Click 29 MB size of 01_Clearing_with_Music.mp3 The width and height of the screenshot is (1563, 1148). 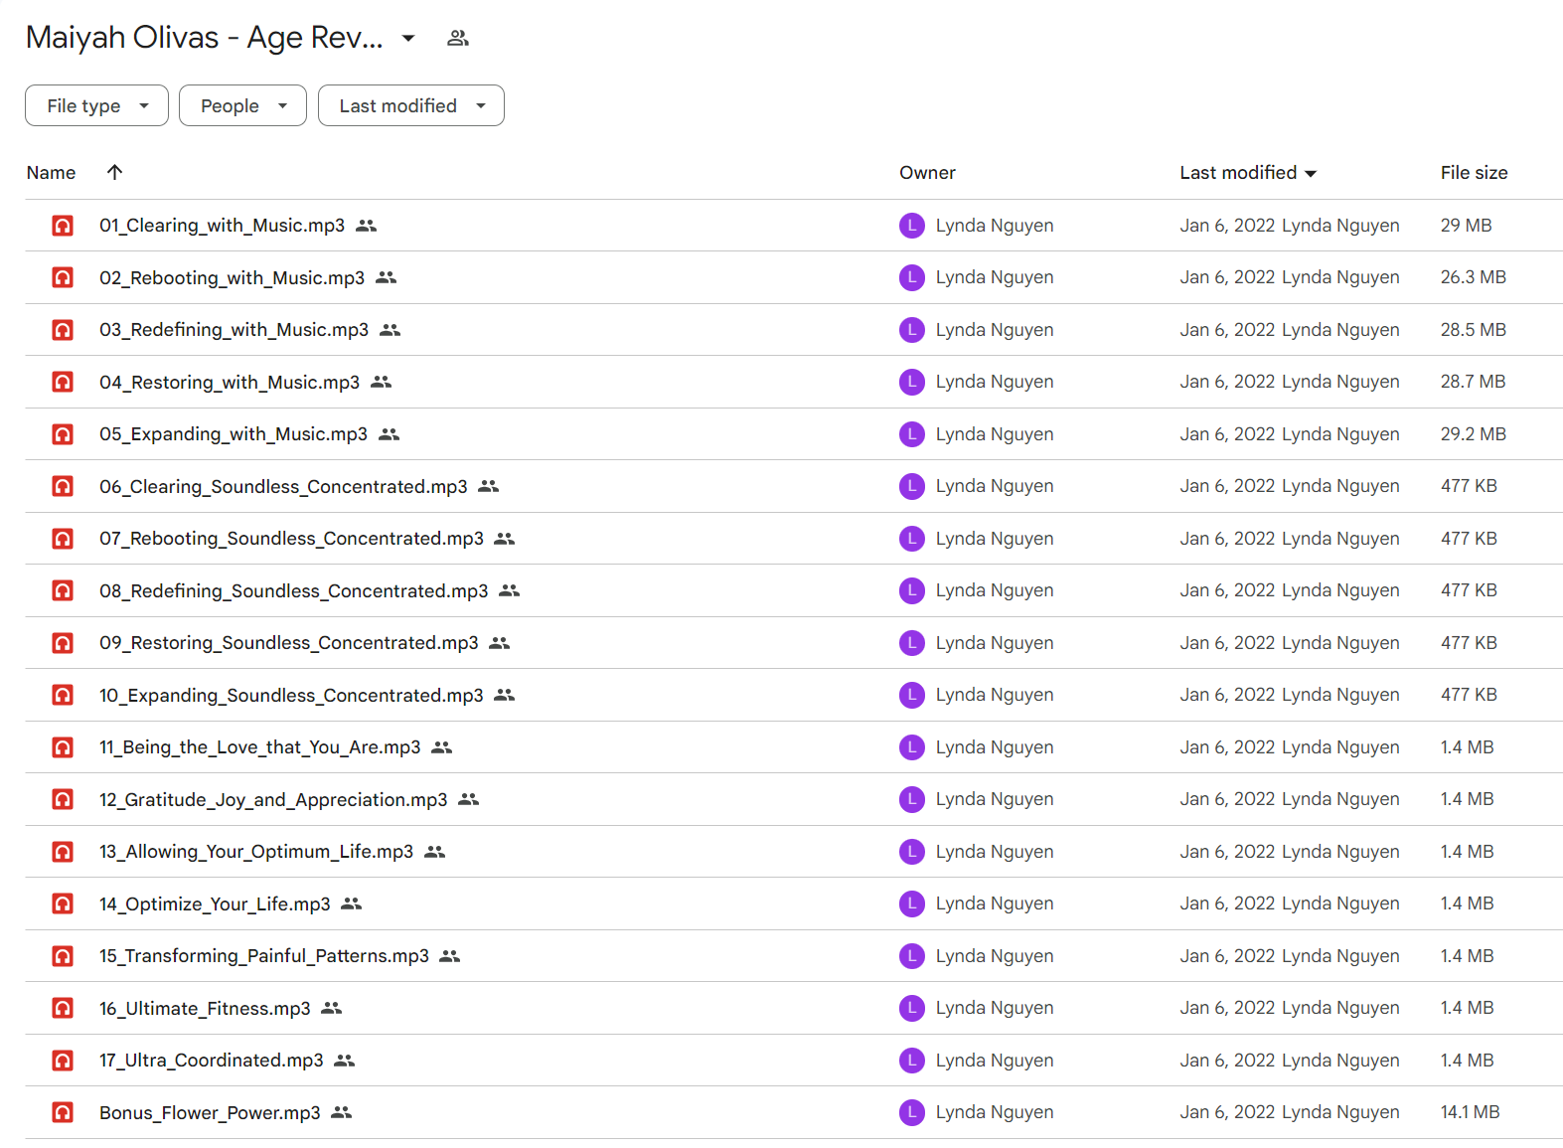1466,226
